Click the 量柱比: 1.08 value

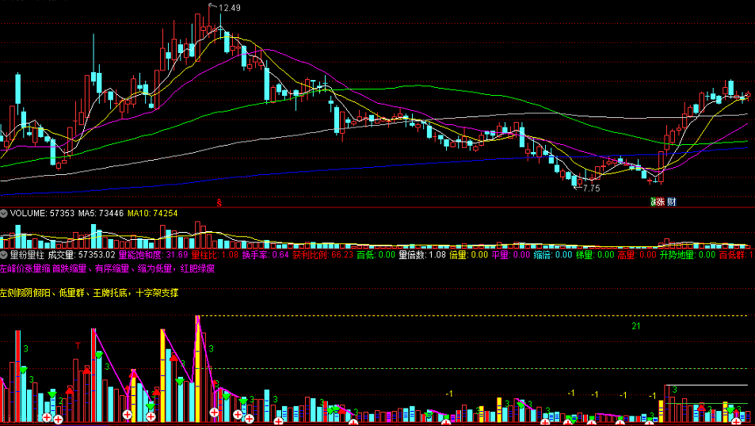[214, 255]
